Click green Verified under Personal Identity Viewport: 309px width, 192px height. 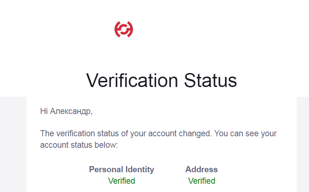122,181
